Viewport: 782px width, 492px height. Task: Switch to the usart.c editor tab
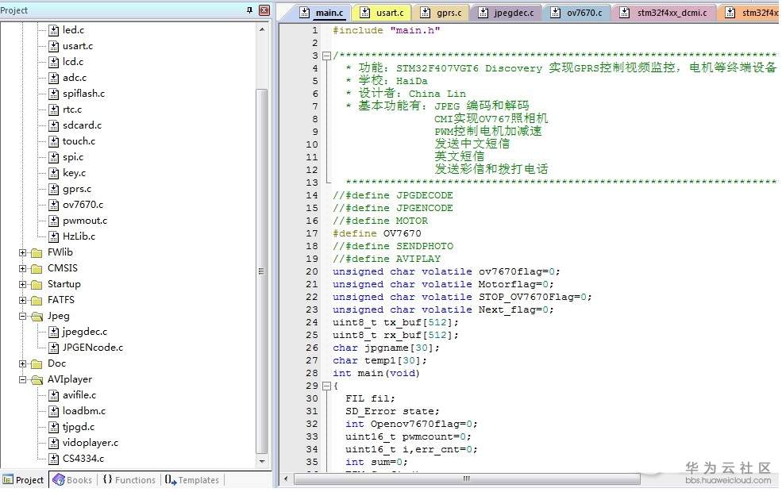[x=383, y=13]
